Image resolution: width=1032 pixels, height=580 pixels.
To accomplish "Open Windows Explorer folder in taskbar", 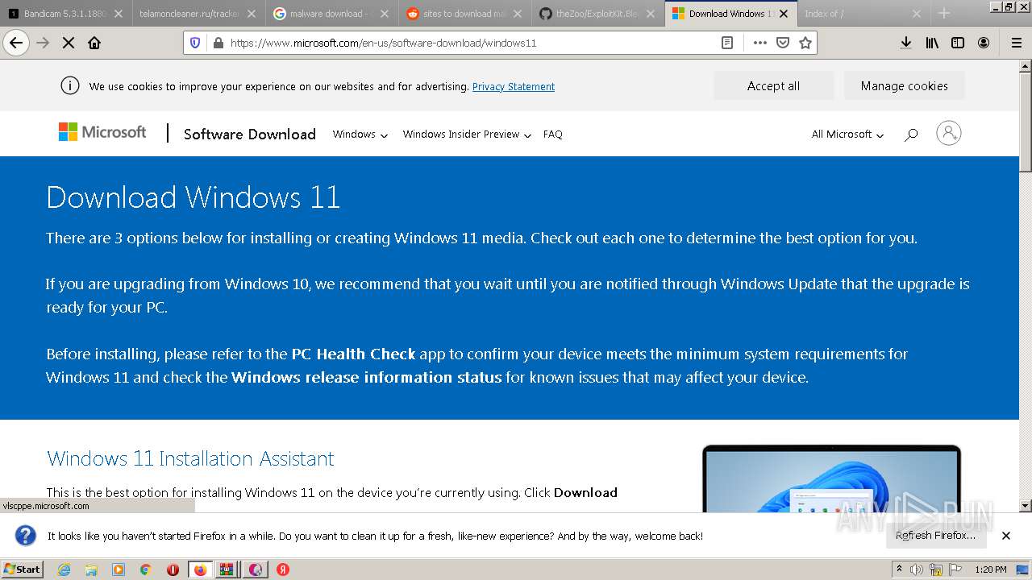I will coord(91,570).
